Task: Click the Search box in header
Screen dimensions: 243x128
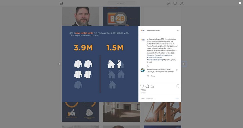Action: [x=121, y=3]
